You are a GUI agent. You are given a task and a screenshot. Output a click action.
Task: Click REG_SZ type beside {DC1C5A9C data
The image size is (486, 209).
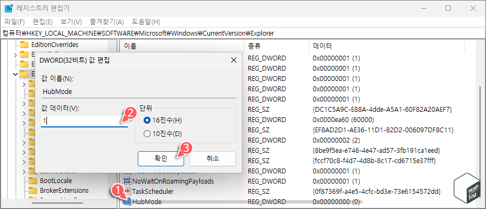pyautogui.click(x=259, y=110)
